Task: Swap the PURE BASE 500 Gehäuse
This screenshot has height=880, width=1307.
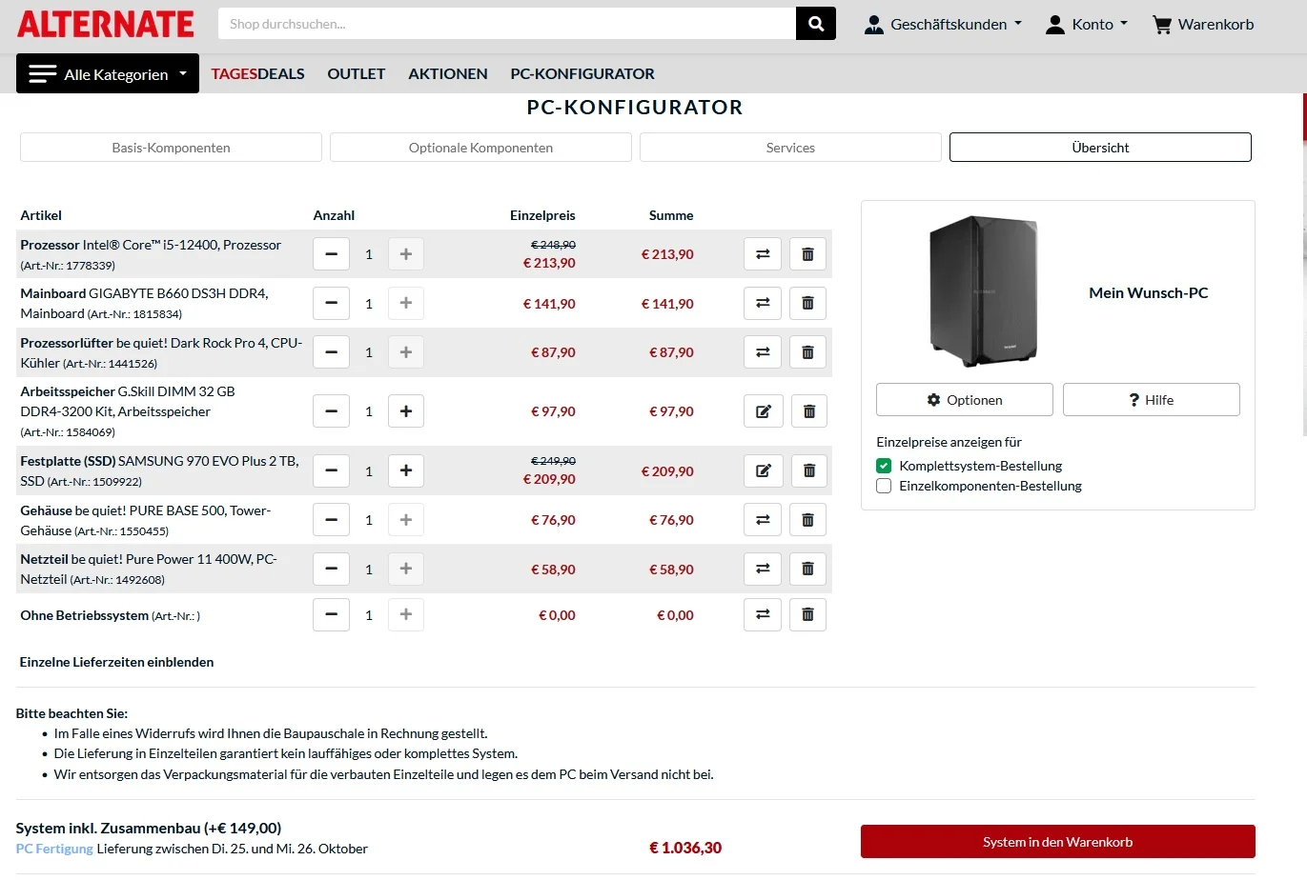Action: coord(763,520)
